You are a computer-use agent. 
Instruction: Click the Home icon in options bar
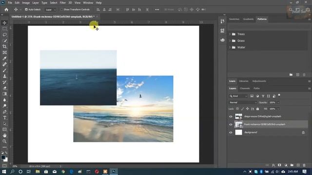pyautogui.click(x=6, y=10)
